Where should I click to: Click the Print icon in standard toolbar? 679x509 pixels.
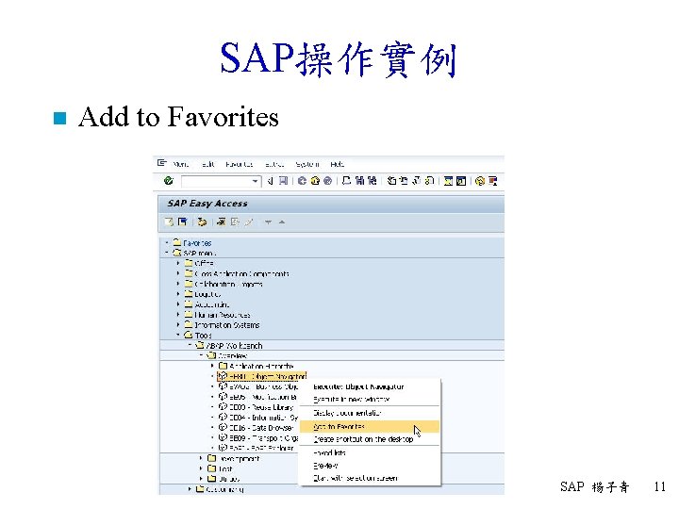[x=346, y=181]
